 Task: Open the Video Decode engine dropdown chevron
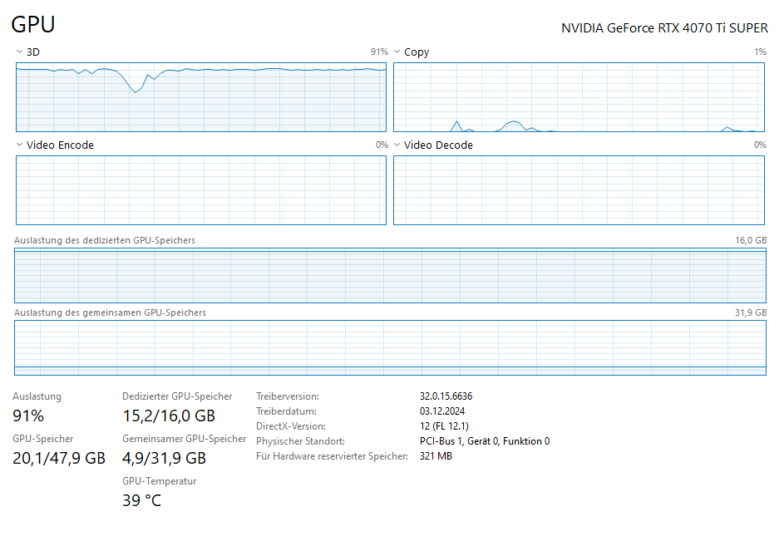click(x=397, y=145)
